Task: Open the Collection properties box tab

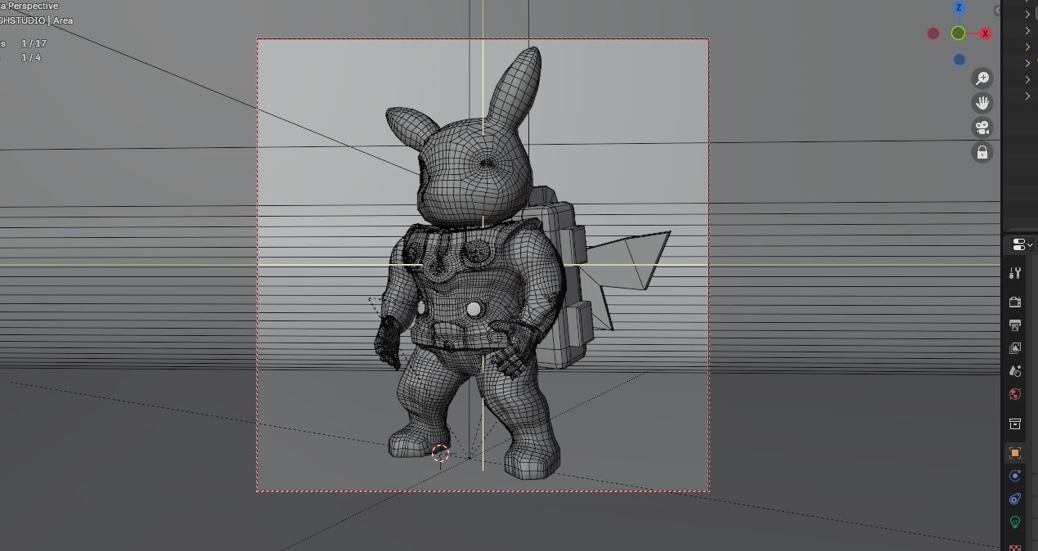Action: point(1015,423)
